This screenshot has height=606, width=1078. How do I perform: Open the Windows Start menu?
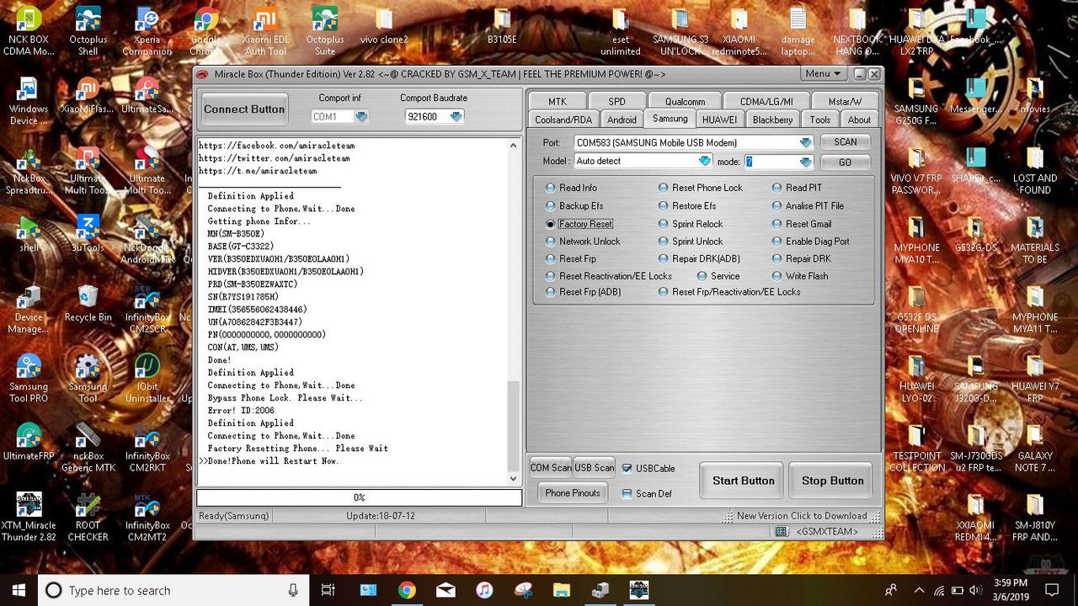[x=19, y=590]
